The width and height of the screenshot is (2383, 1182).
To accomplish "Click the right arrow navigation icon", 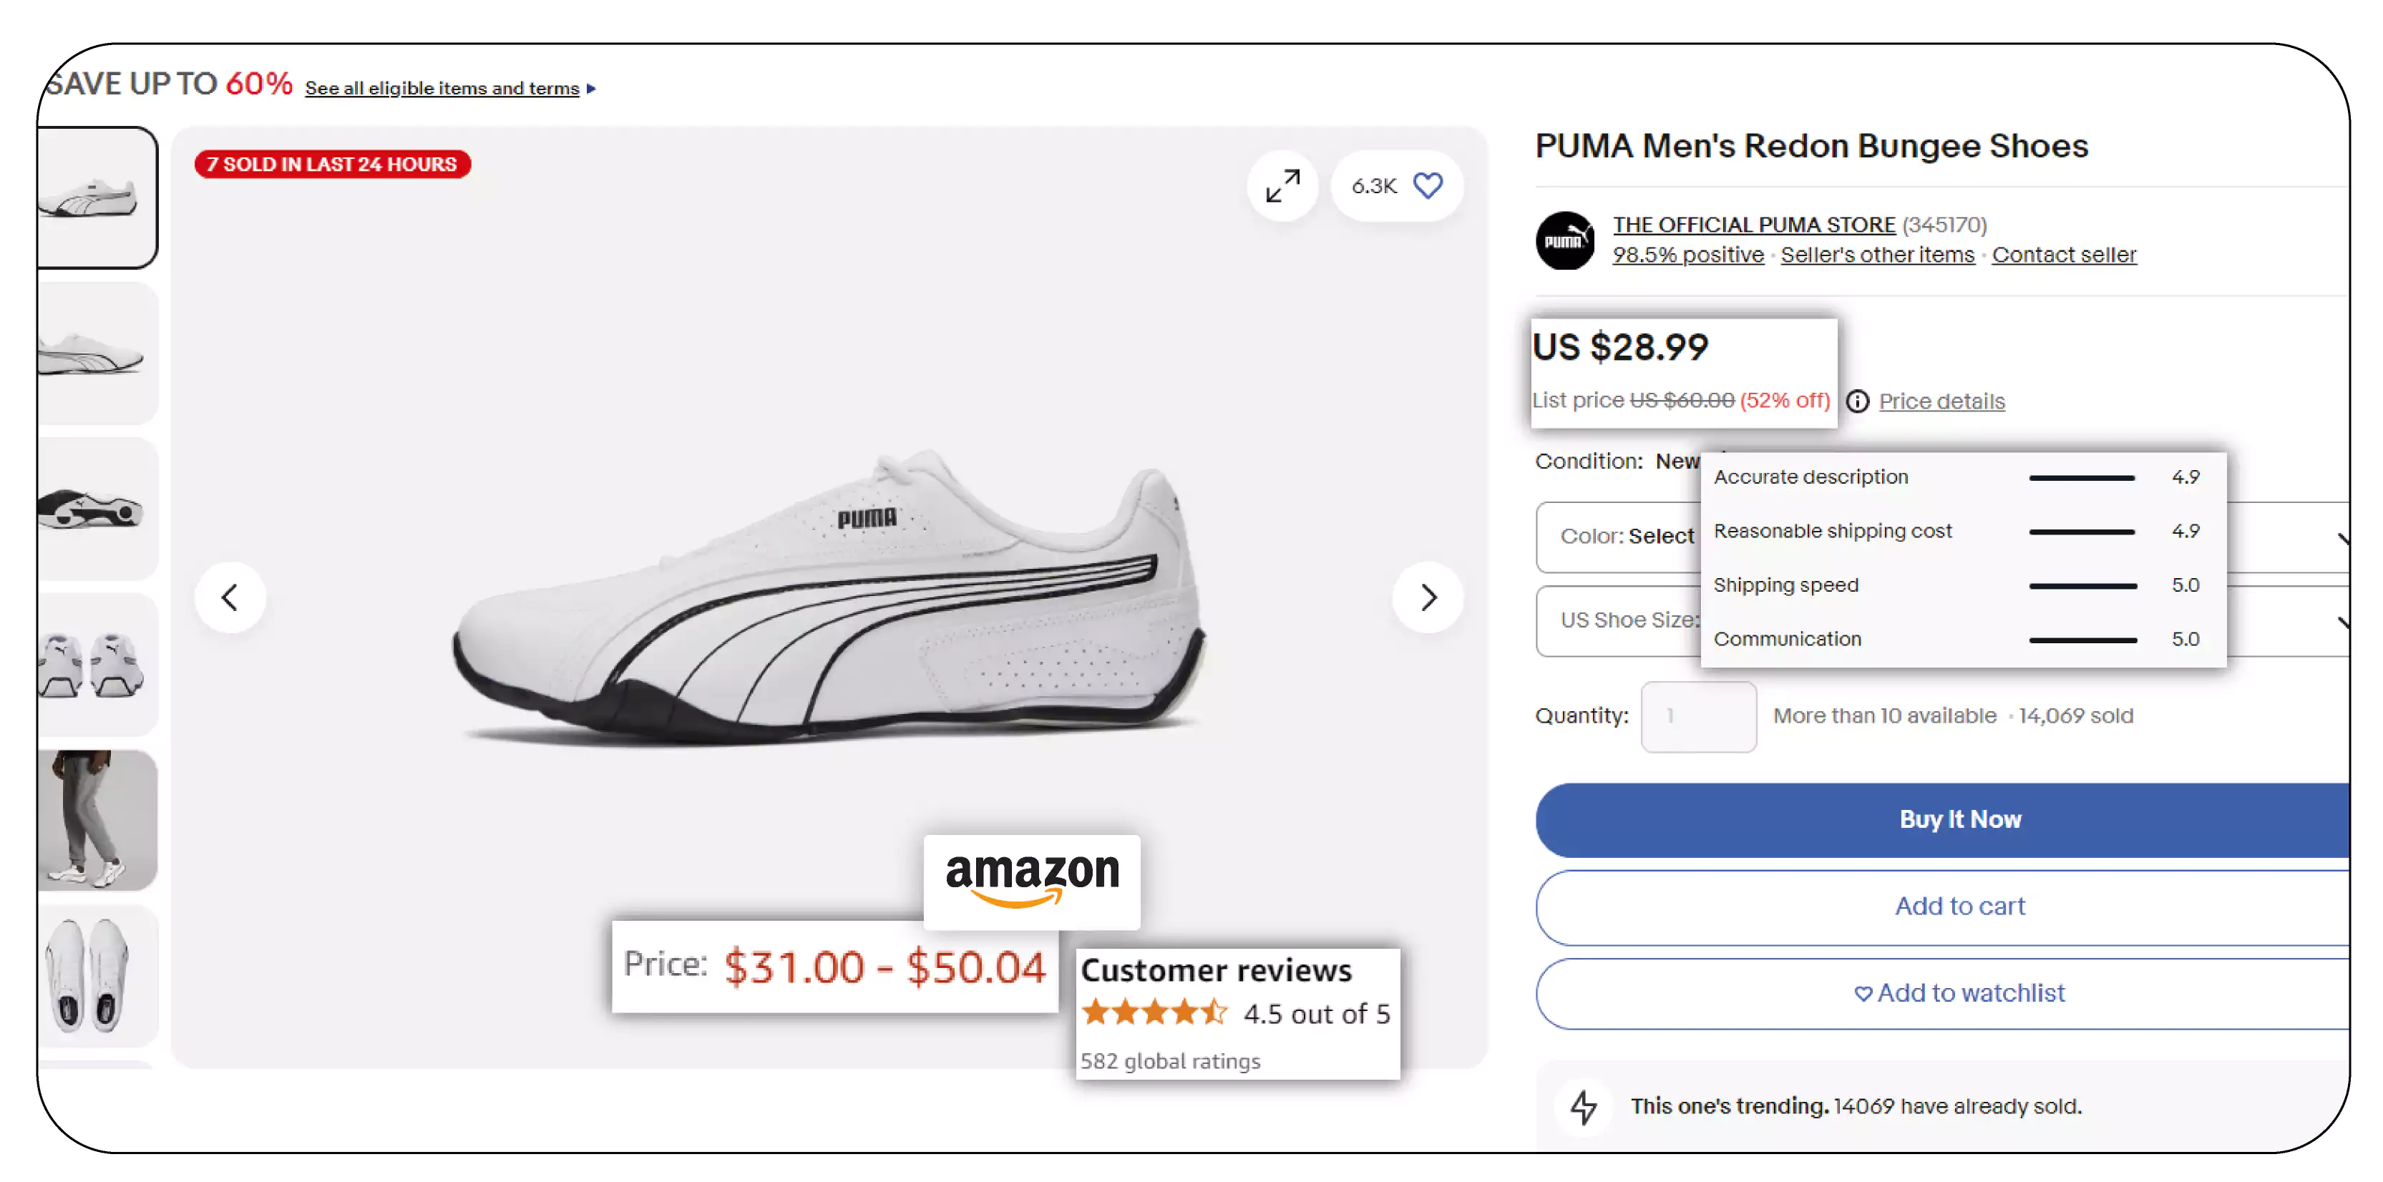I will [1427, 595].
